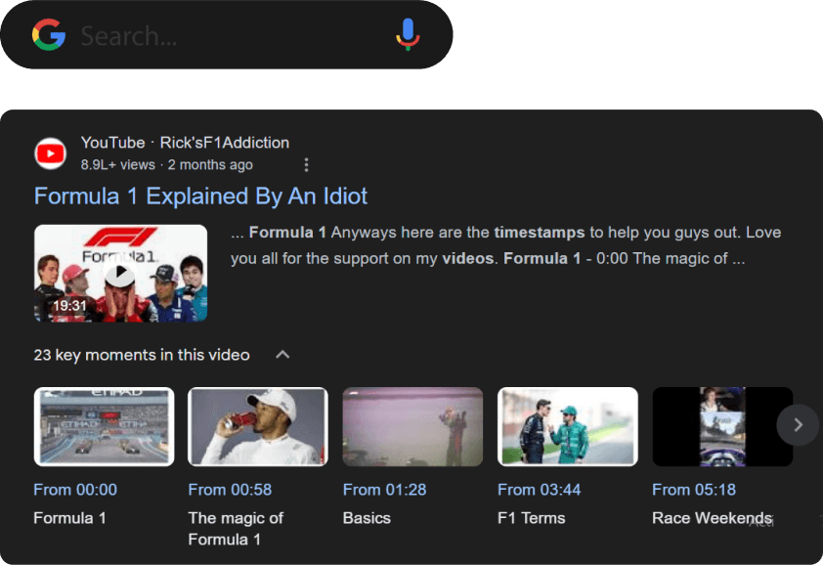Click the Race Weekends key moment thumbnail
The image size is (823, 565).
(x=722, y=425)
